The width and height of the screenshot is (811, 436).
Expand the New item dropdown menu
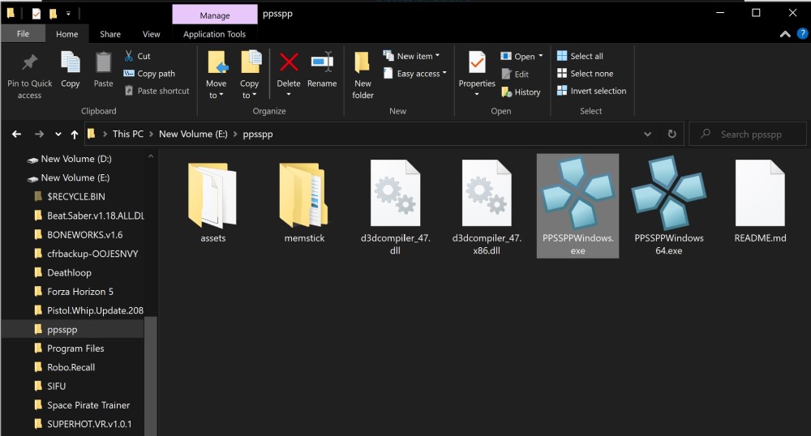[x=417, y=56]
